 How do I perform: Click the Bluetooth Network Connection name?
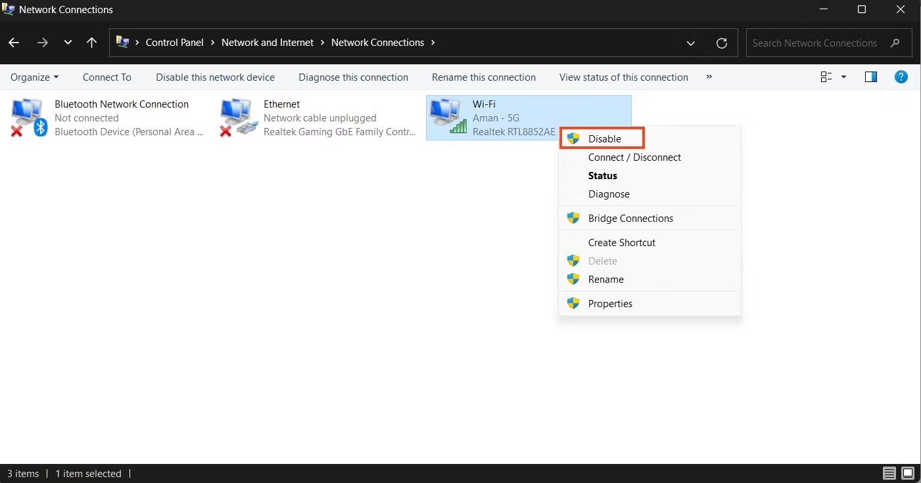point(122,104)
